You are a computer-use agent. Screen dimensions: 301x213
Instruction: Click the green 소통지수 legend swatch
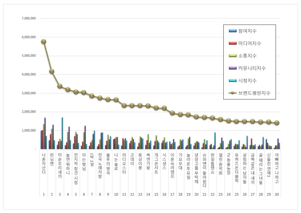[232, 56]
